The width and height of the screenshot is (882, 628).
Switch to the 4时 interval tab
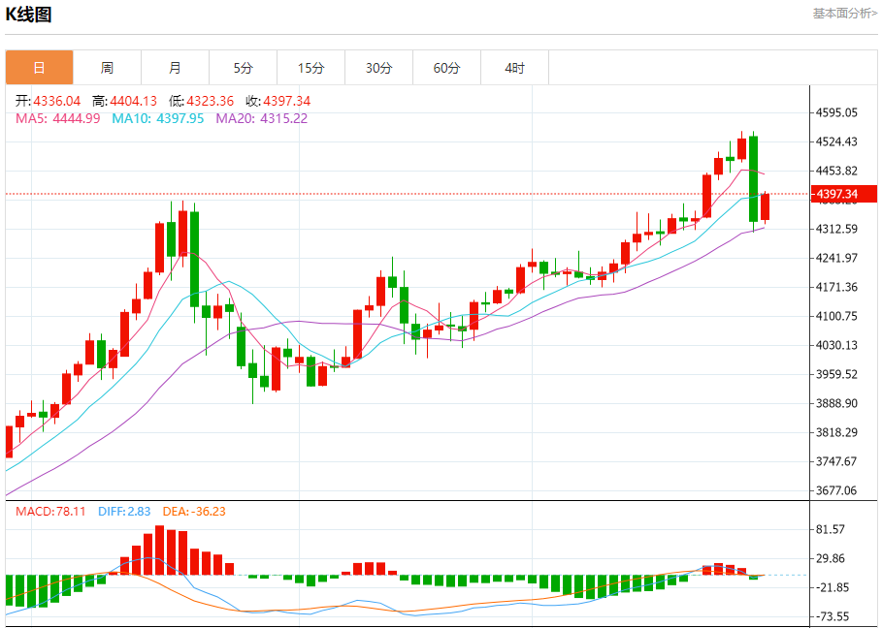(514, 68)
